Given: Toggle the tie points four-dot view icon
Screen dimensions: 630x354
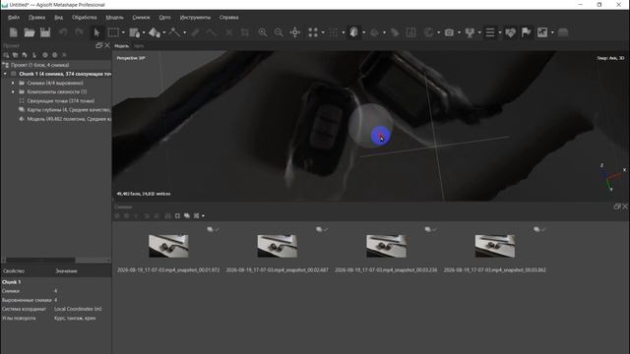Looking at the screenshot, I should (x=313, y=32).
